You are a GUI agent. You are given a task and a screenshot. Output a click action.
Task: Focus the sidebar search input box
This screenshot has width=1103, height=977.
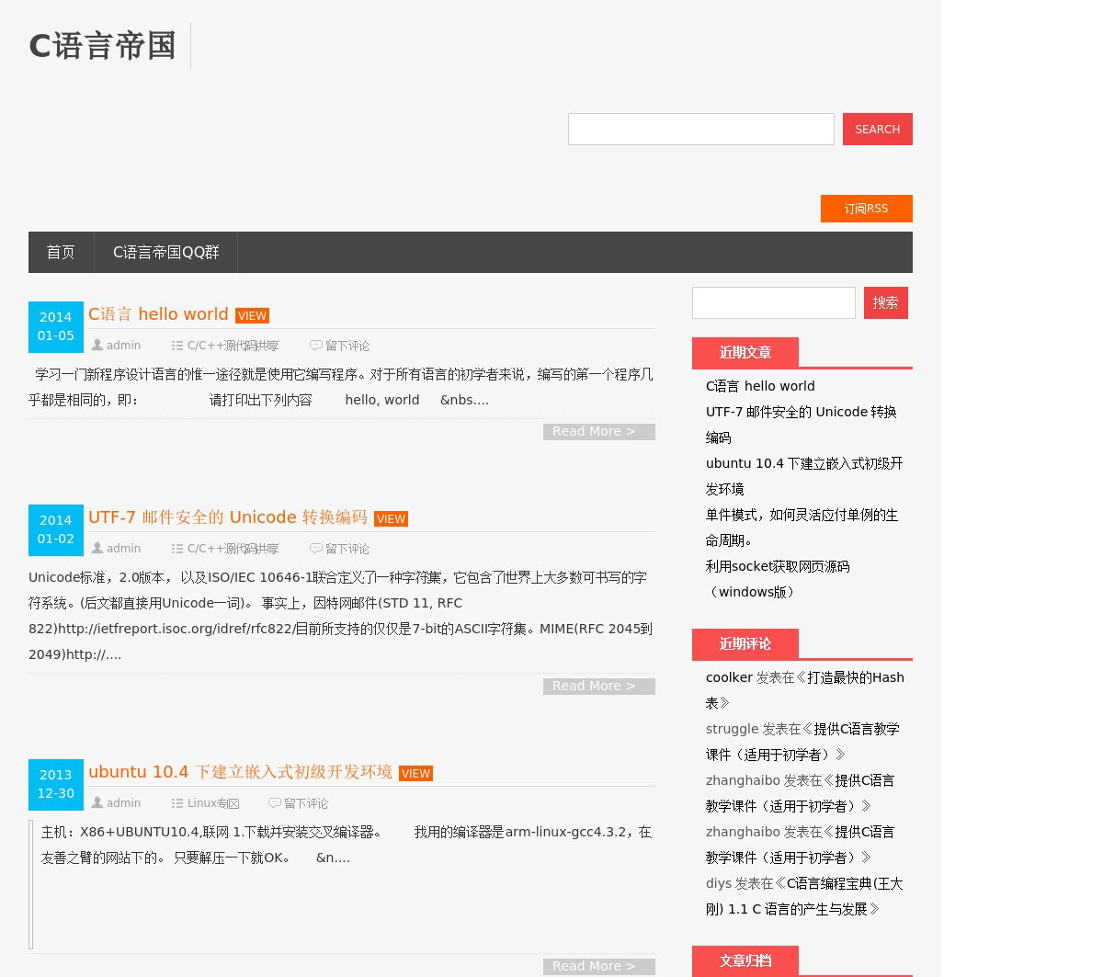pos(773,302)
